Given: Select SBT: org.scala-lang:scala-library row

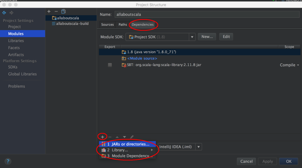Looking at the screenshot, I should click(x=200, y=65).
